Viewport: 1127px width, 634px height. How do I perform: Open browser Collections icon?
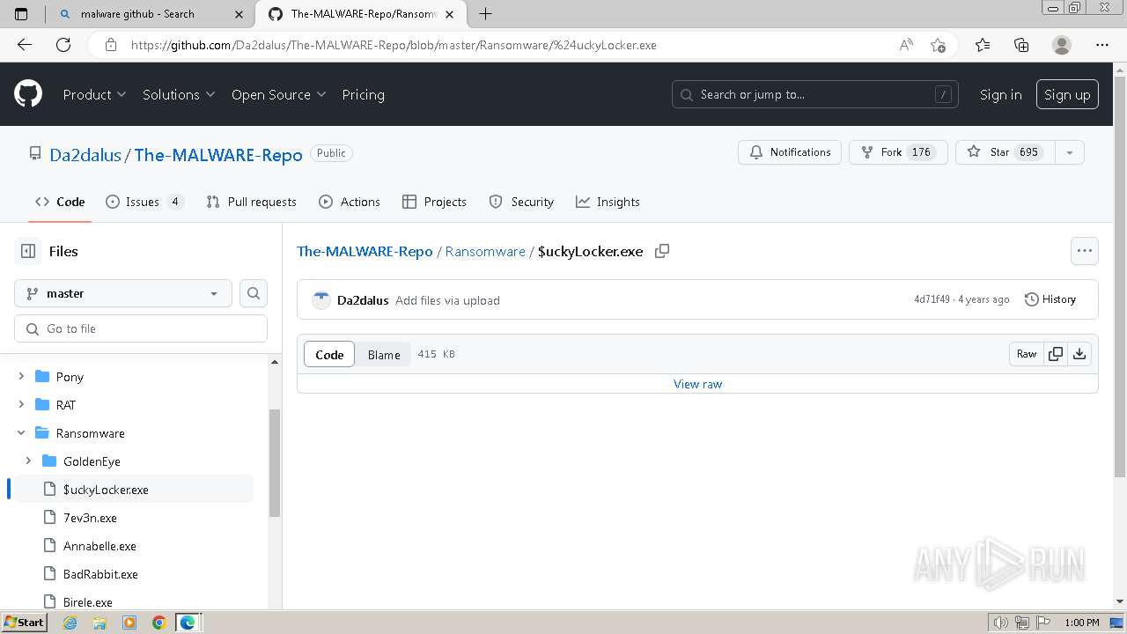[x=1021, y=45]
